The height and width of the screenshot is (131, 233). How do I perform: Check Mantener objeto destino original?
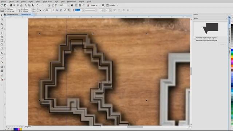tap(195, 40)
